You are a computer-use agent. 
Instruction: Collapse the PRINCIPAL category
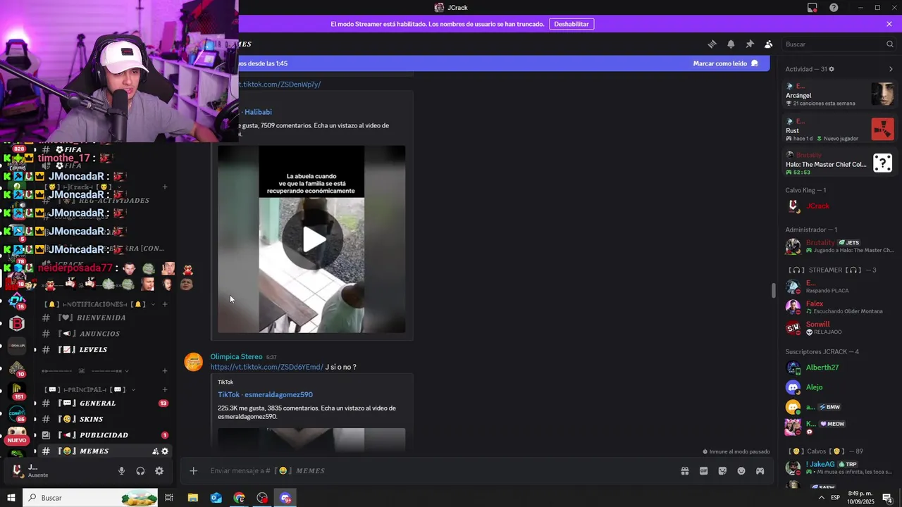tap(90, 389)
